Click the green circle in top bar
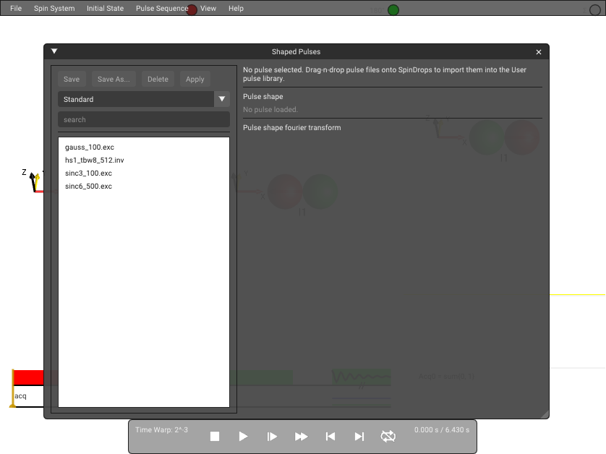Screen dimensions: 606x454 [x=393, y=10]
